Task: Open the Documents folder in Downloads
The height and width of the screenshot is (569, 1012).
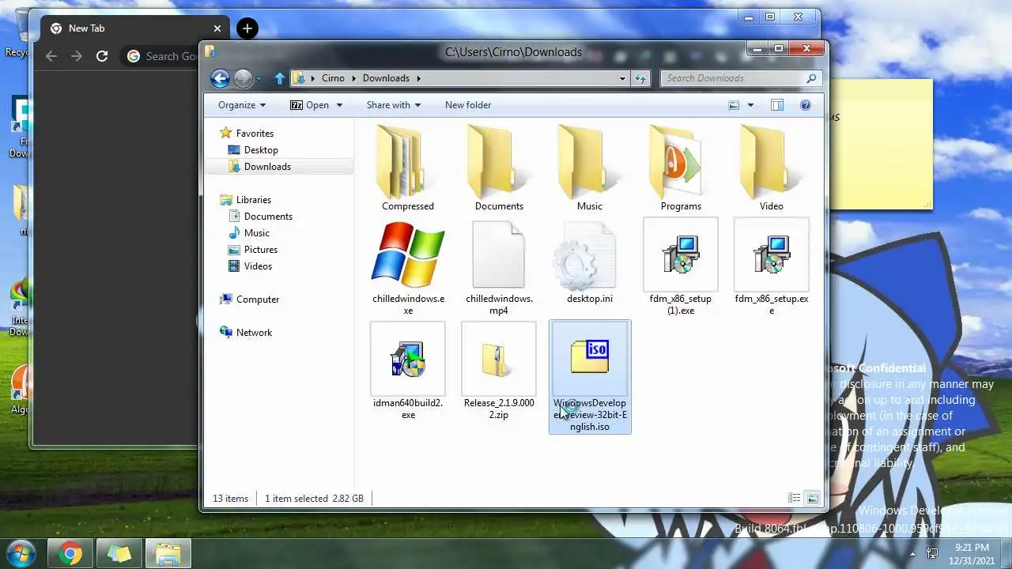Action: 499,168
